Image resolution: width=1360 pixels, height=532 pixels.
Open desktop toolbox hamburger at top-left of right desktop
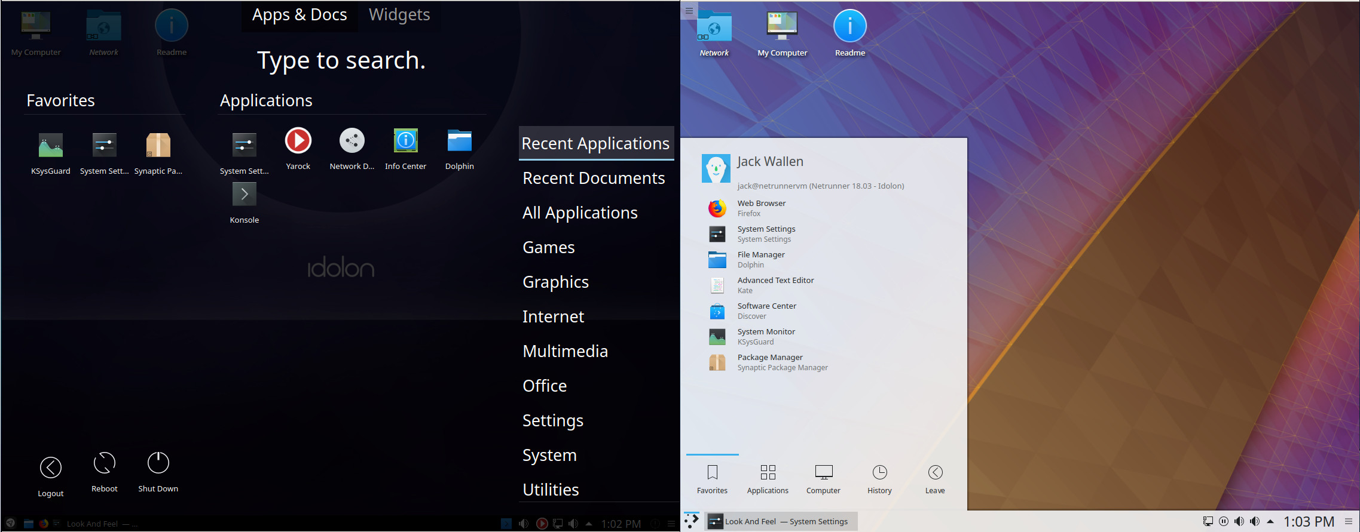point(689,11)
